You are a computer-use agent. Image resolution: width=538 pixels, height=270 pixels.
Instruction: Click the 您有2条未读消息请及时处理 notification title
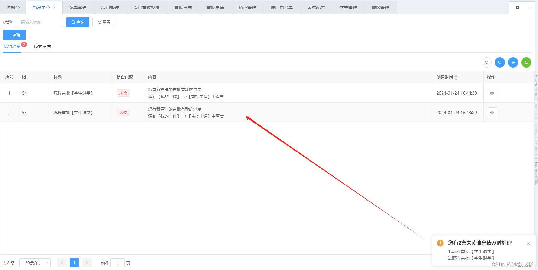click(480, 243)
